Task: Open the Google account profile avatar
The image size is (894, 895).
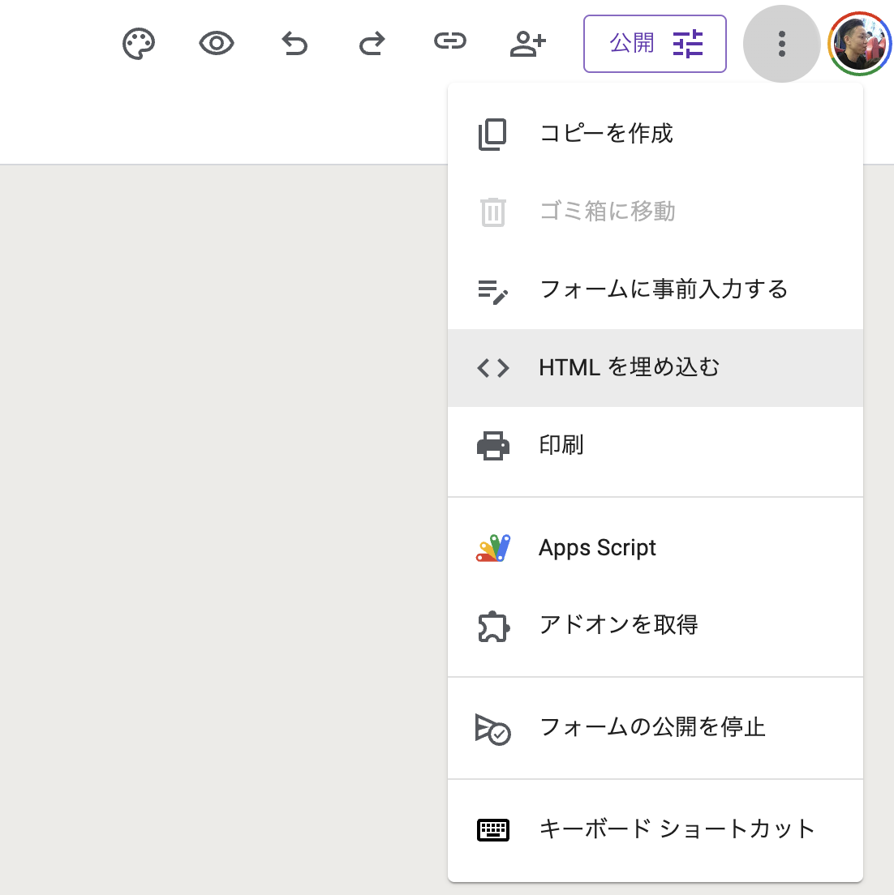Action: tap(859, 44)
